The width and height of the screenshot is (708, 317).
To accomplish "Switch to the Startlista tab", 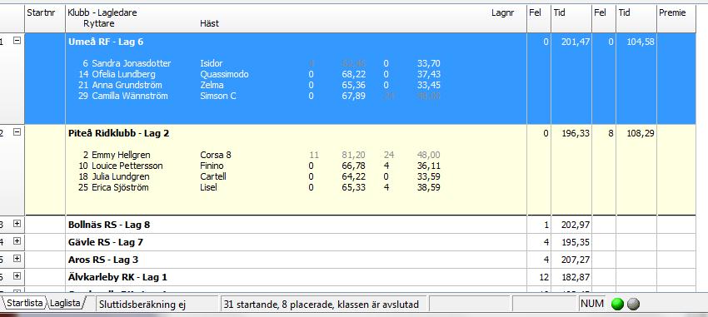I will (25, 303).
